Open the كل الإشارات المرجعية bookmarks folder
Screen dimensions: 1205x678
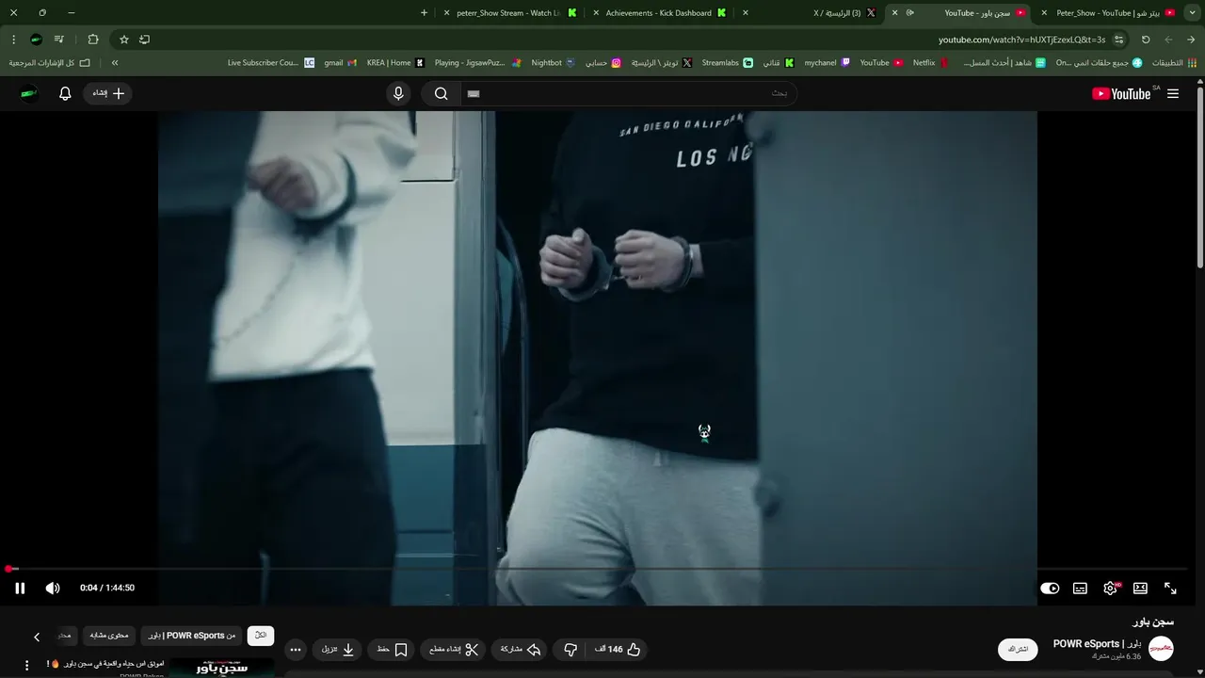tap(50, 63)
